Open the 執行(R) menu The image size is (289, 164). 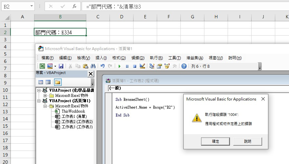point(156,58)
